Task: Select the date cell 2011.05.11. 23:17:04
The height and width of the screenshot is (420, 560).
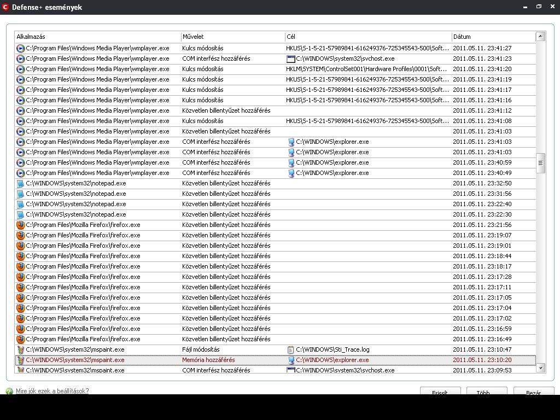Action: pos(482,307)
